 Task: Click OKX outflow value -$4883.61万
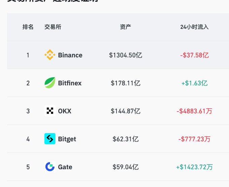(194, 111)
